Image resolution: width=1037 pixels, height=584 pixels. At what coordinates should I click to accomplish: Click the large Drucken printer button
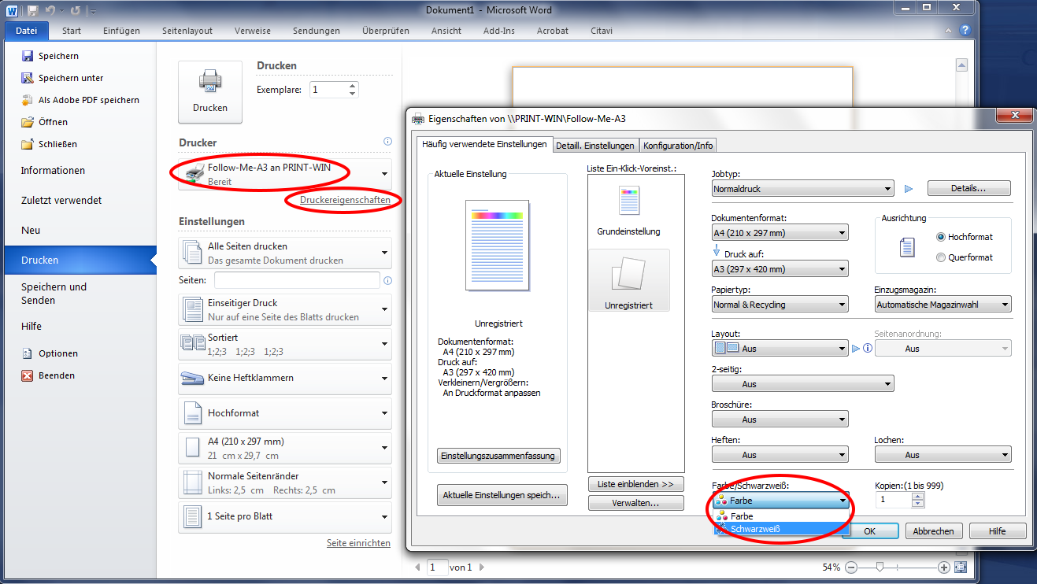(210, 92)
